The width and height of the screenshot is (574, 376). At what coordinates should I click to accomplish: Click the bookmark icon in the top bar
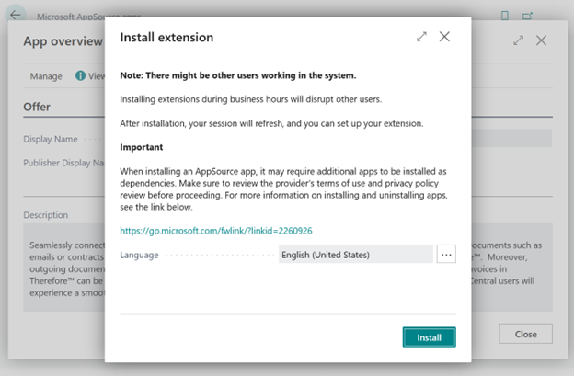505,16
